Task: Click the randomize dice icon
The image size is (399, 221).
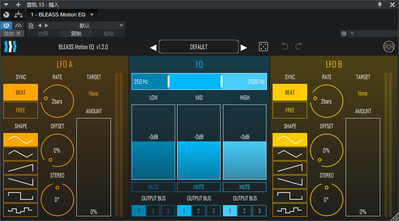Action: pyautogui.click(x=264, y=47)
